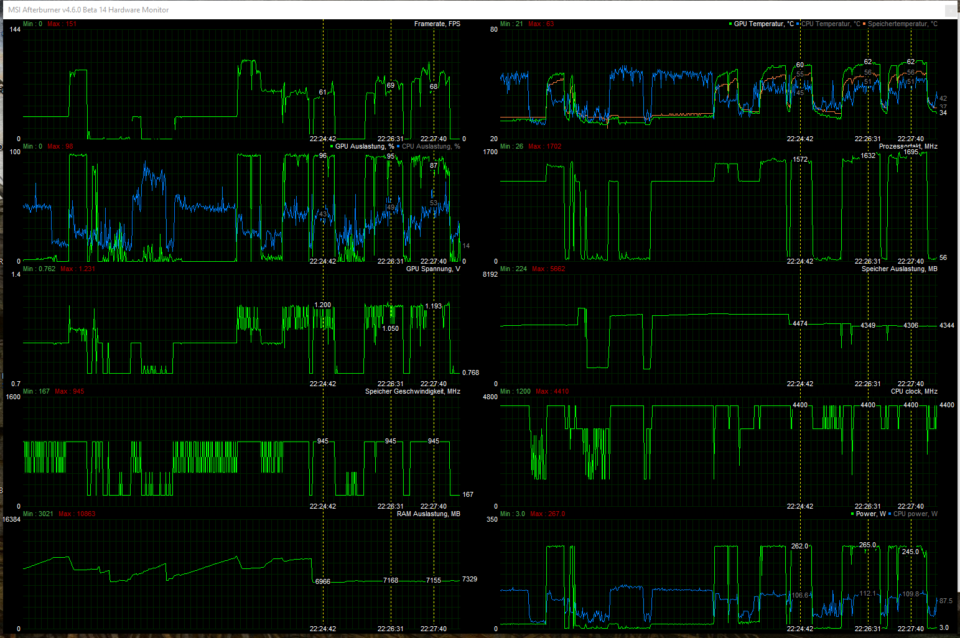Click the GPU Spannung, V graph title

point(434,269)
